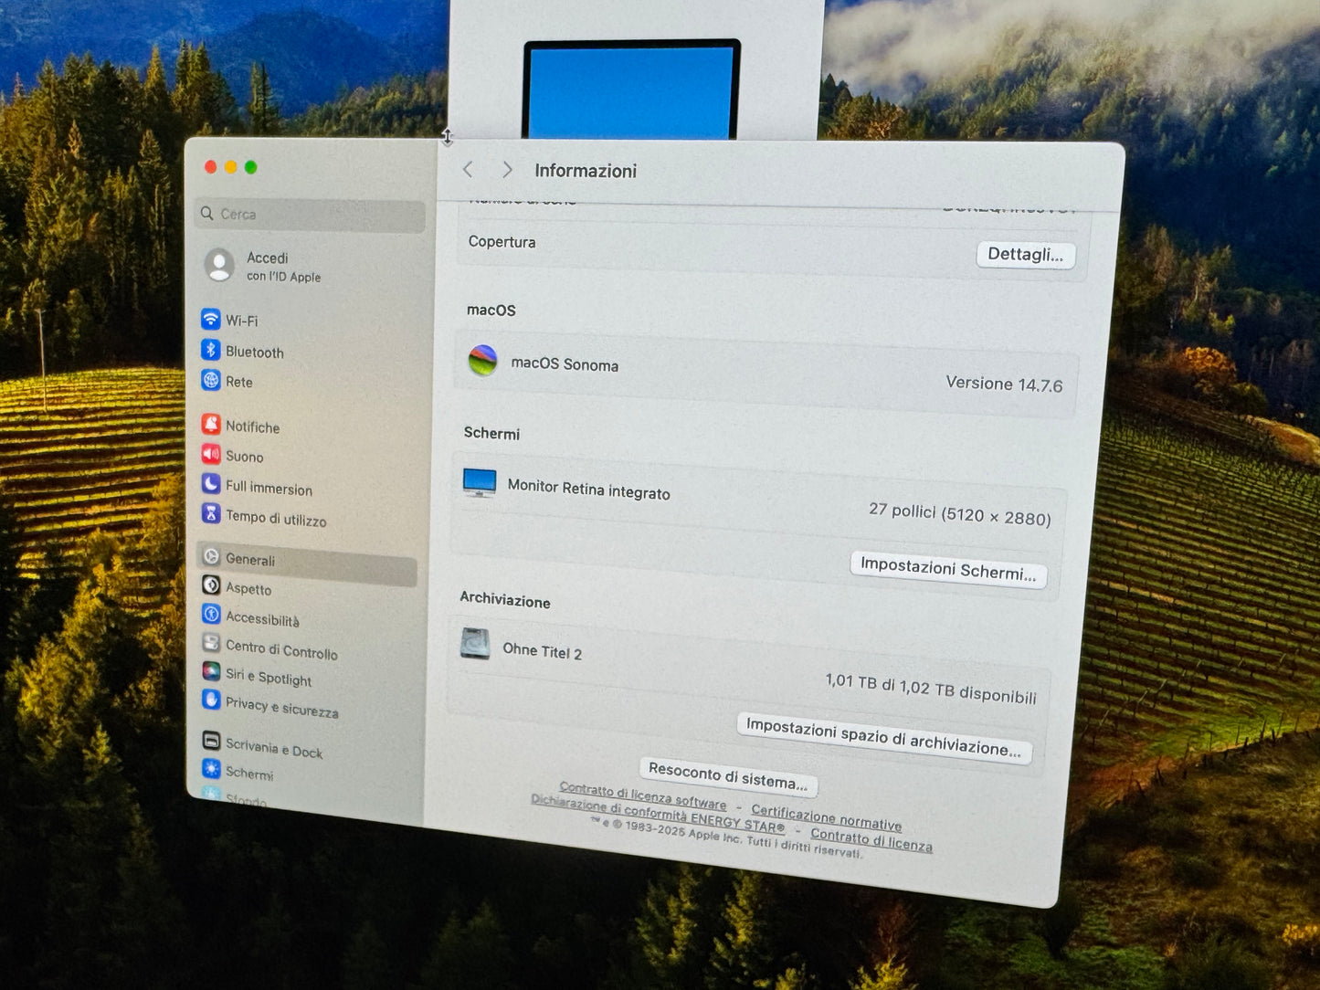Click in the Cerca search field
The image size is (1320, 990).
(311, 215)
